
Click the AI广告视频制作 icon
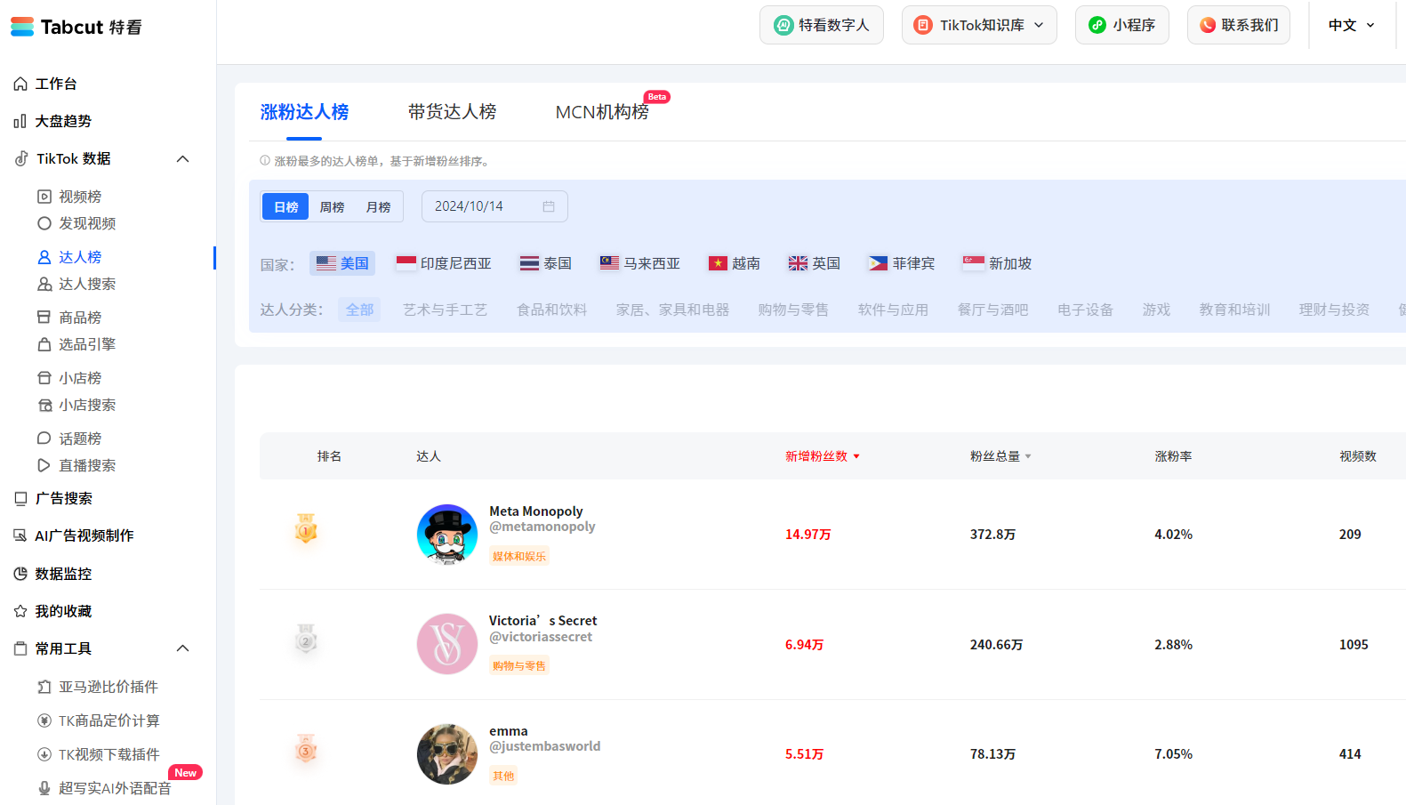[20, 535]
